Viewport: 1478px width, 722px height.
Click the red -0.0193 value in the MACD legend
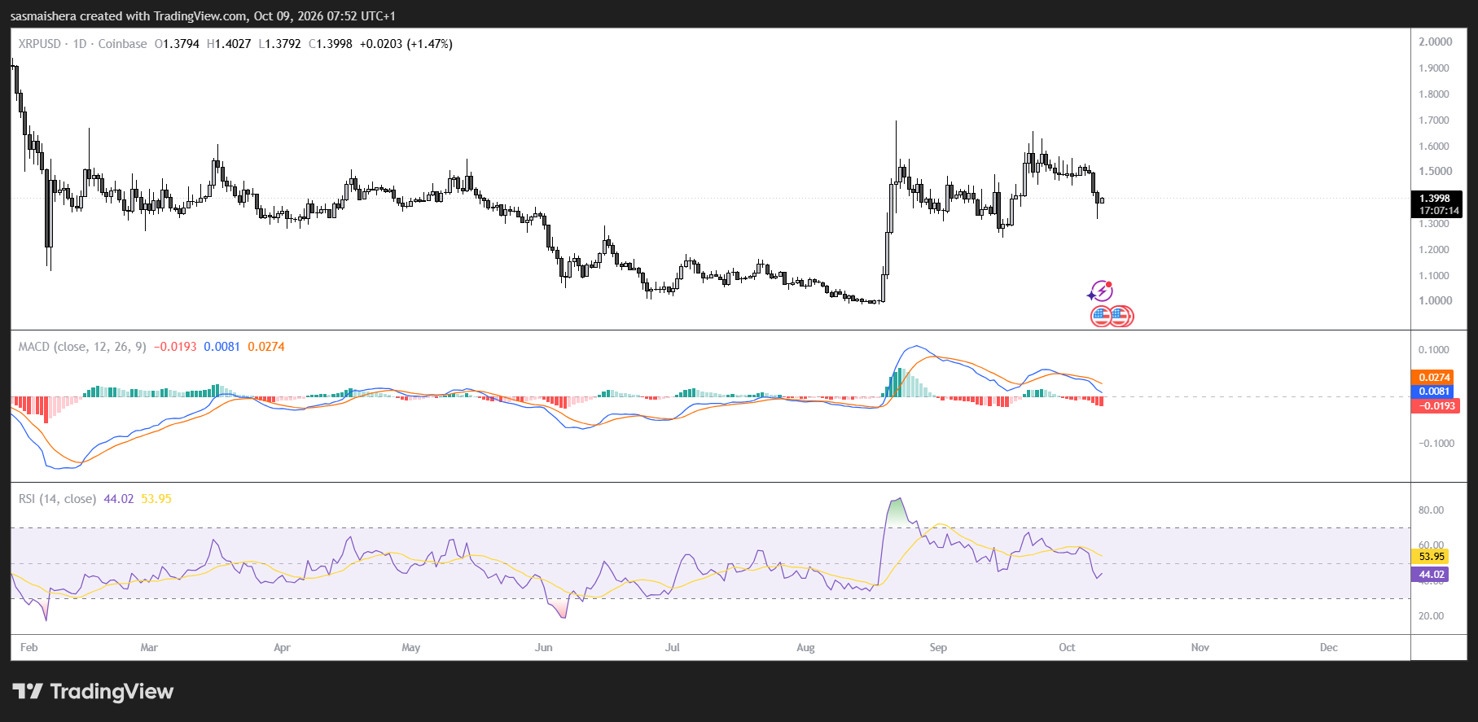click(x=175, y=347)
